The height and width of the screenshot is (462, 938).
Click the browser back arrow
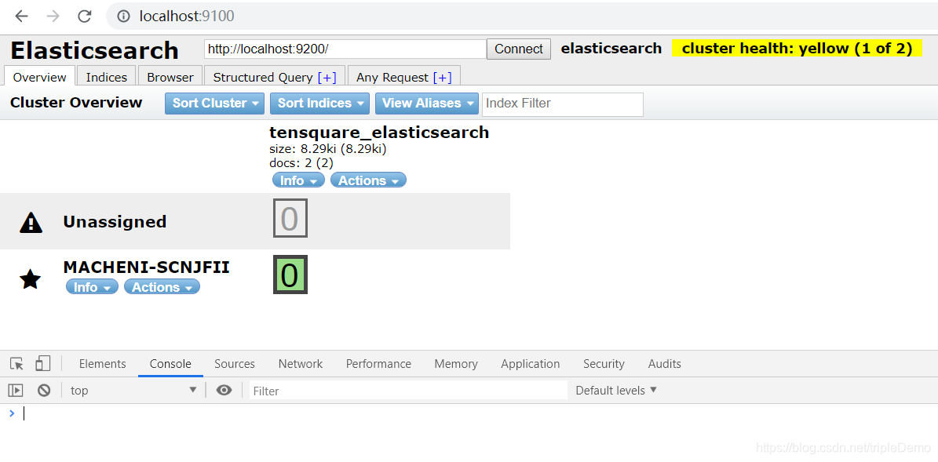(21, 16)
